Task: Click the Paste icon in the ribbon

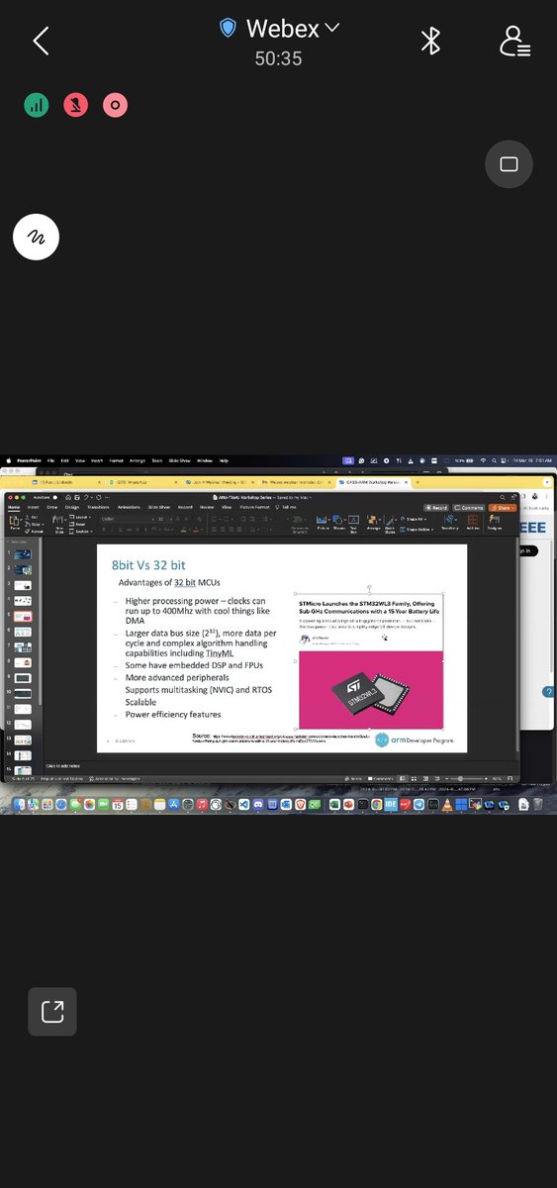Action: (x=14, y=522)
